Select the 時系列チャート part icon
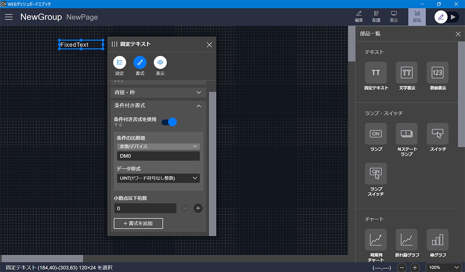Screen dimensions: 465x272 [376, 240]
